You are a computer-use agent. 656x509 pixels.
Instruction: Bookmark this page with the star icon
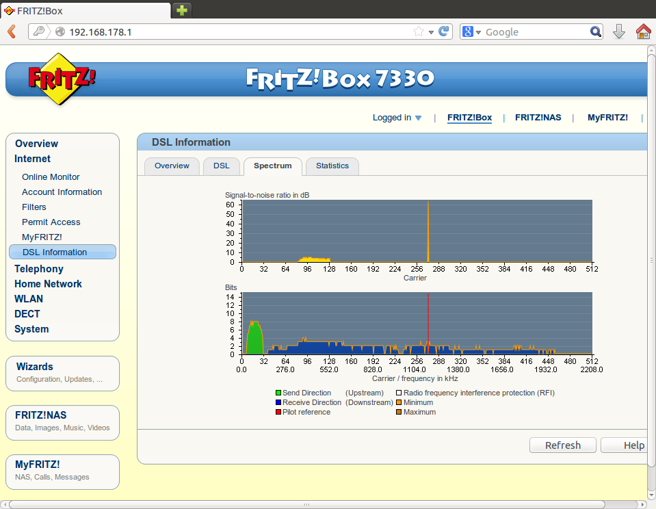419,31
